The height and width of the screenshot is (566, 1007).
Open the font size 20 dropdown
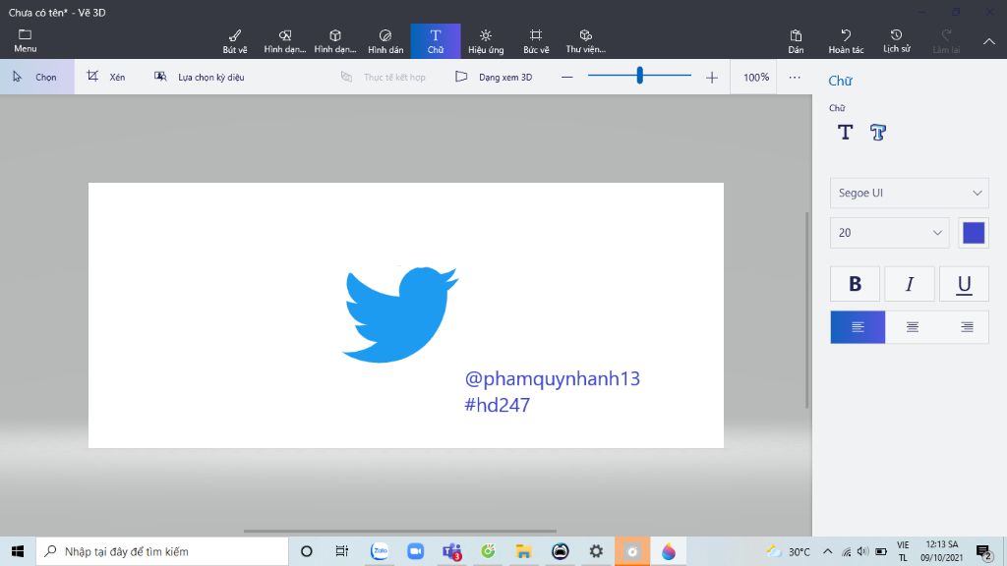889,233
